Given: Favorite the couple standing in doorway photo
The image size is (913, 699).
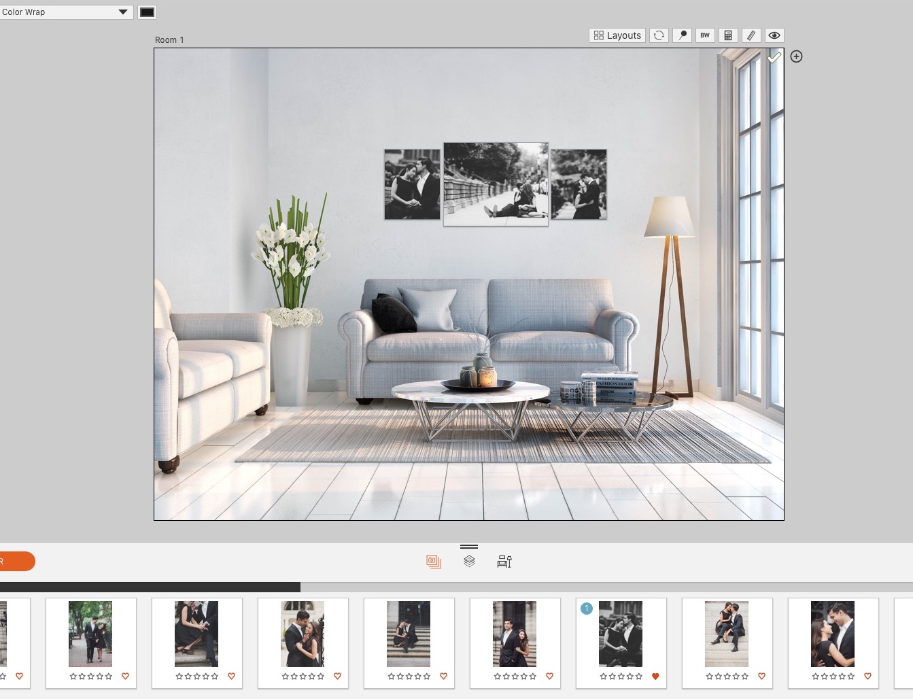Looking at the screenshot, I should click(x=549, y=676).
